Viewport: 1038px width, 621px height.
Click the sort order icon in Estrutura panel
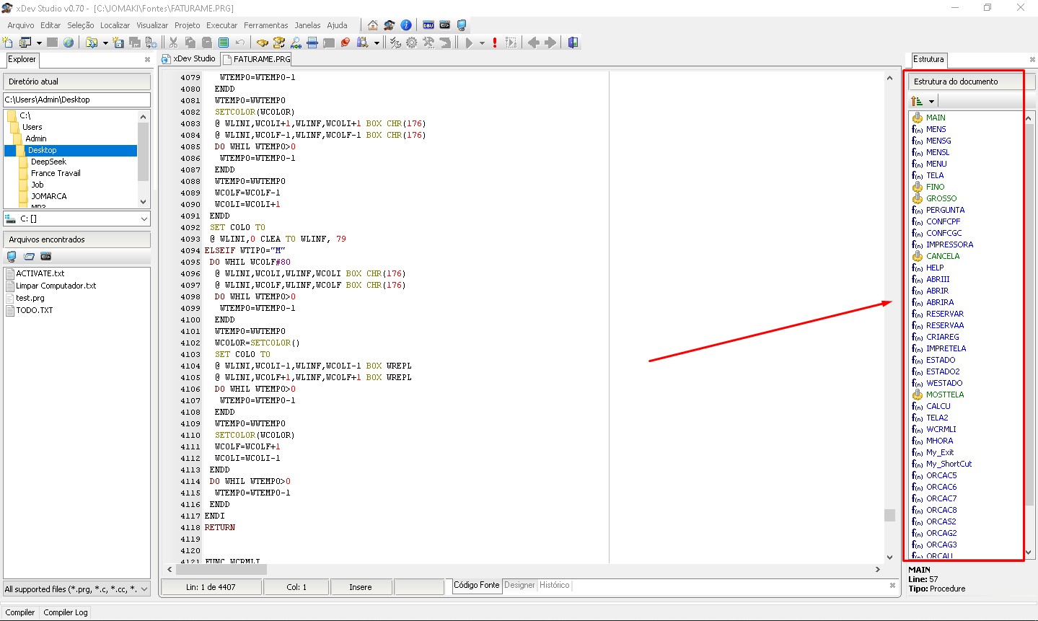click(x=917, y=101)
